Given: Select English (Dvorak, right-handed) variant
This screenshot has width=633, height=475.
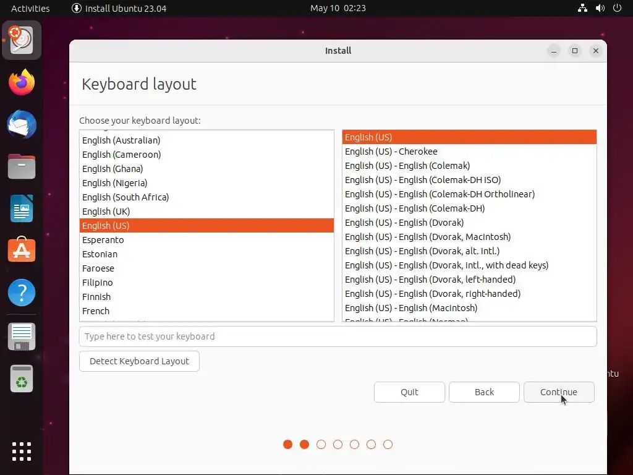Looking at the screenshot, I should (469, 294).
